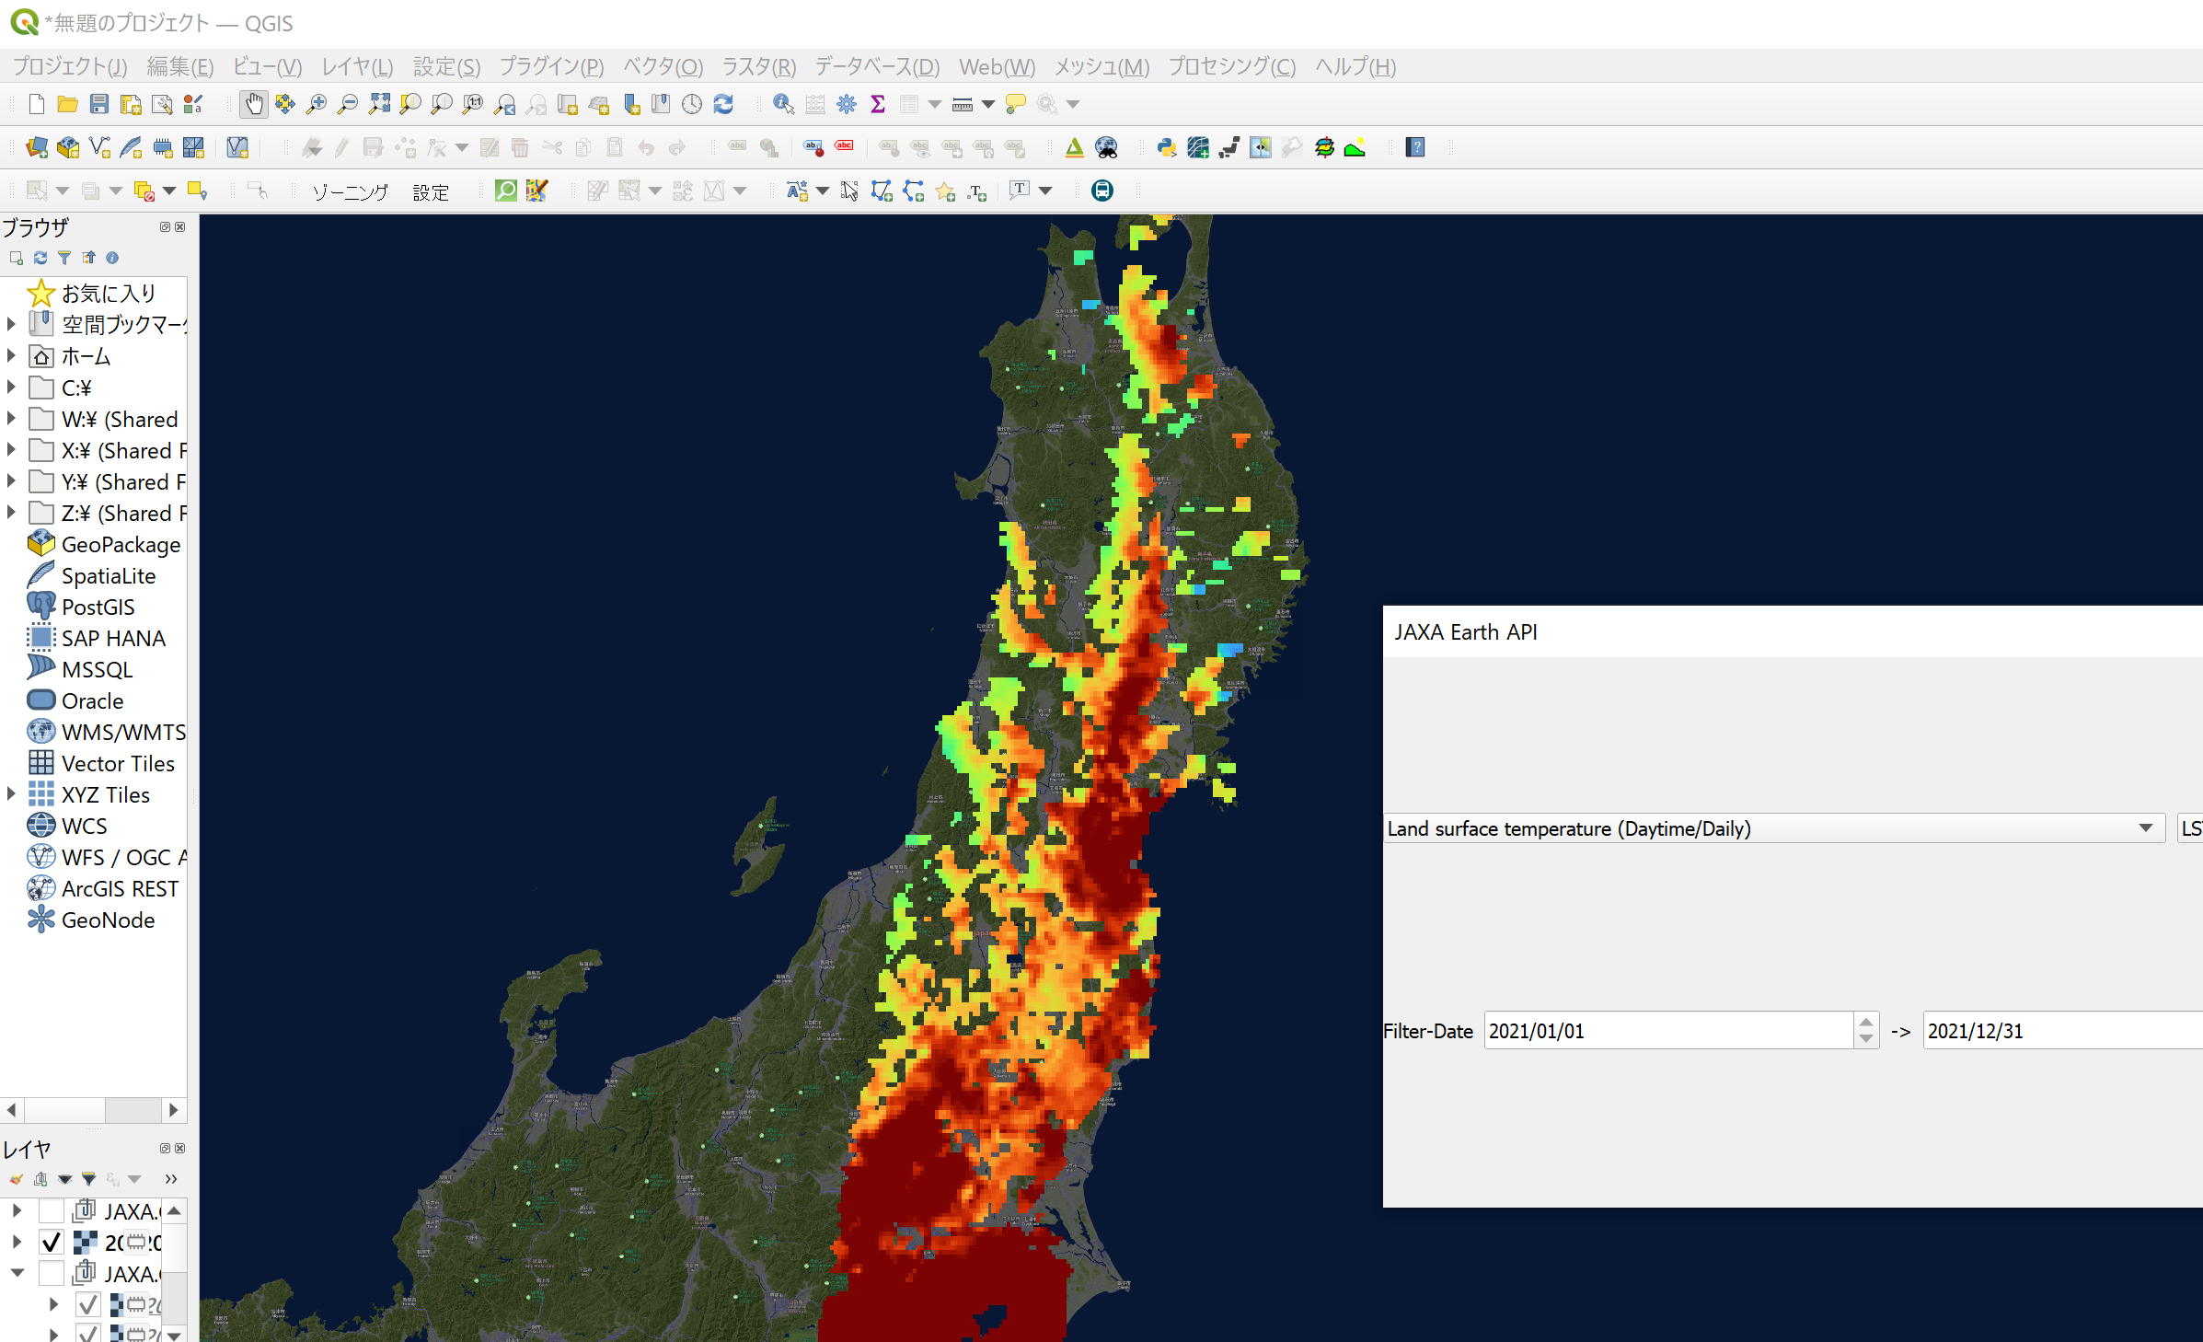Open statistical summary sigma icon
This screenshot has width=2203, height=1342.
click(x=878, y=104)
